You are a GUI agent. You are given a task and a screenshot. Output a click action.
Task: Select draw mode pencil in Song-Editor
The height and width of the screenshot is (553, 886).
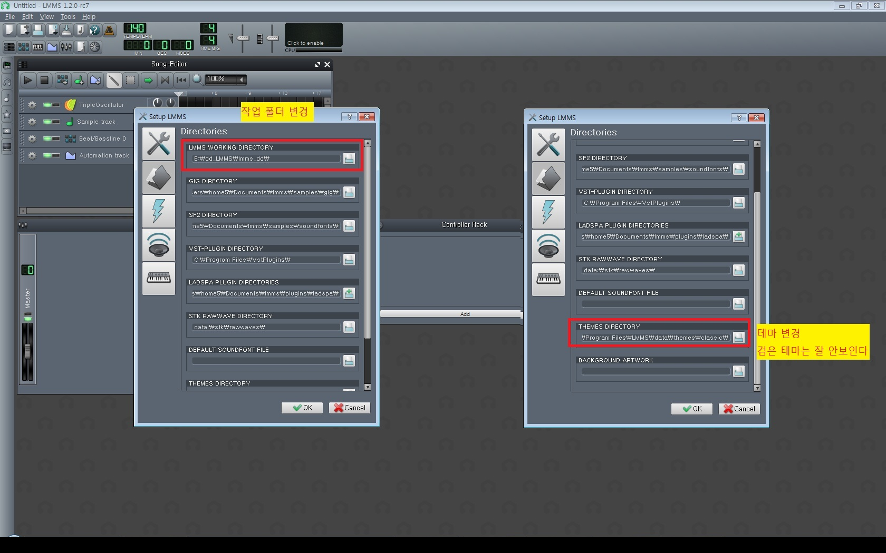coord(113,80)
